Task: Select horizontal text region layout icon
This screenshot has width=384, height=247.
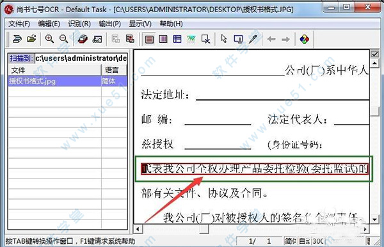Action: pyautogui.click(x=149, y=39)
